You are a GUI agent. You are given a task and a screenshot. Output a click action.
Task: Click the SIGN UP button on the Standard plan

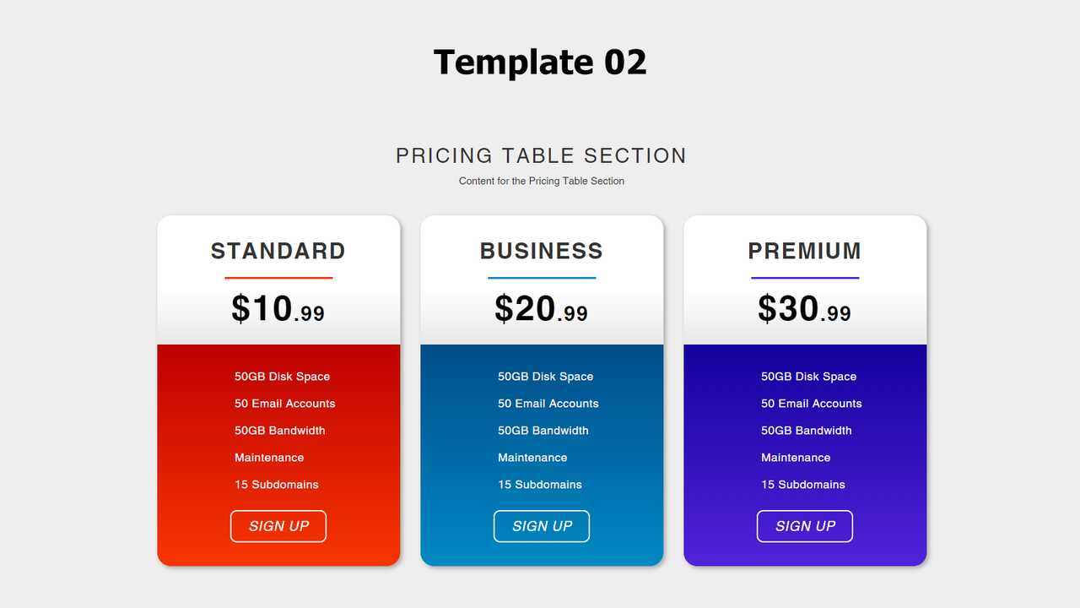pyautogui.click(x=278, y=526)
